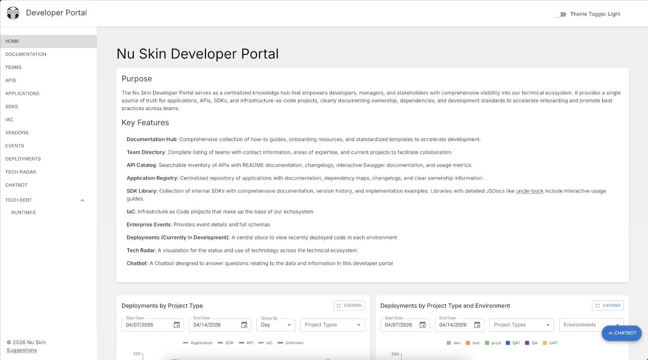The width and height of the screenshot is (648, 360).
Task: Click End Date field in Environment chart
Action: pyautogui.click(x=460, y=325)
